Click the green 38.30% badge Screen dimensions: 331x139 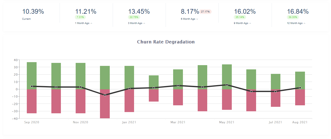(x=293, y=17)
